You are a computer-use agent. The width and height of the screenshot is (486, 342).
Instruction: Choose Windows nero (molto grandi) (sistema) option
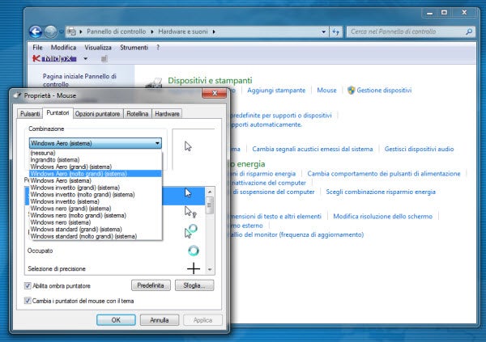[x=96, y=215]
